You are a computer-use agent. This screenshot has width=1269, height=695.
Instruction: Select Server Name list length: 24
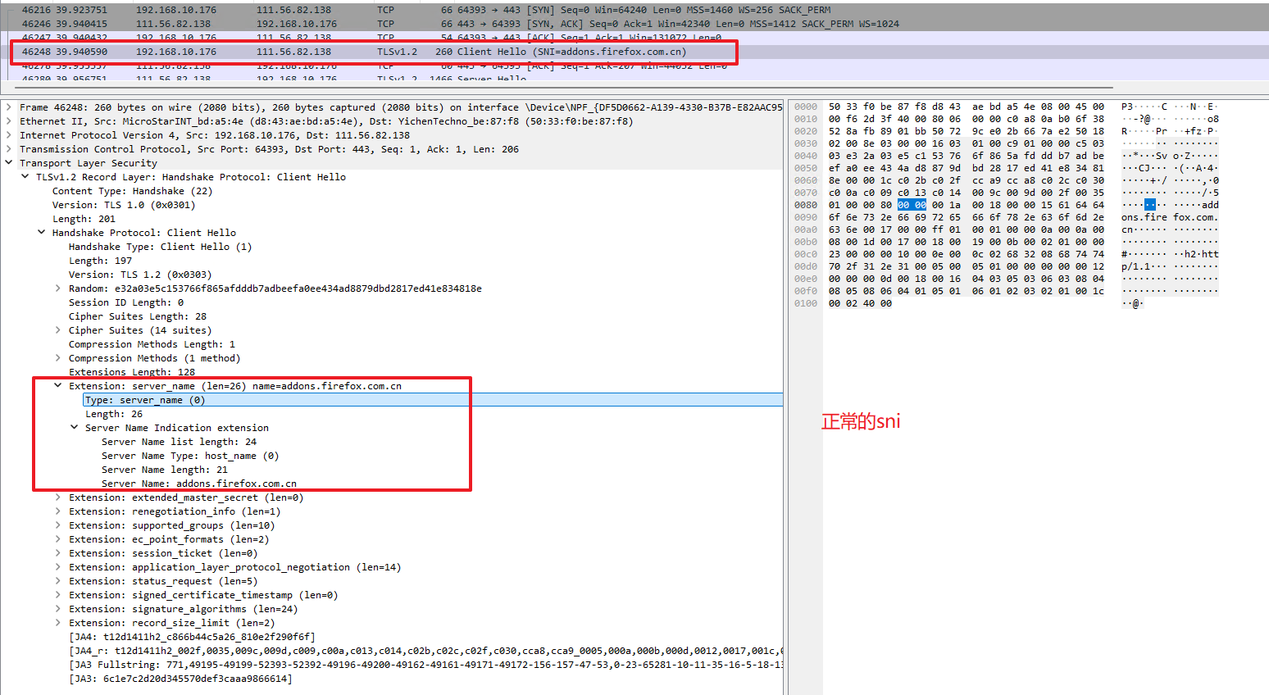[x=180, y=442]
